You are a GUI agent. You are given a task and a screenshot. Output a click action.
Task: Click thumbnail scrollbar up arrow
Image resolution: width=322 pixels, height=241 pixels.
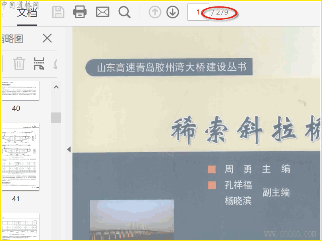[56, 87]
